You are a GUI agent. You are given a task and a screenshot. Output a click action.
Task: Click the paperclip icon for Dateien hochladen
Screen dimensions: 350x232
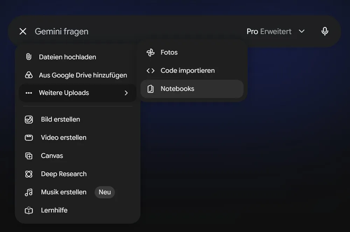[29, 57]
